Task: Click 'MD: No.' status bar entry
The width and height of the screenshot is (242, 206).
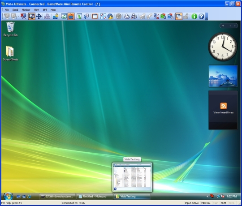Action: tap(206, 203)
